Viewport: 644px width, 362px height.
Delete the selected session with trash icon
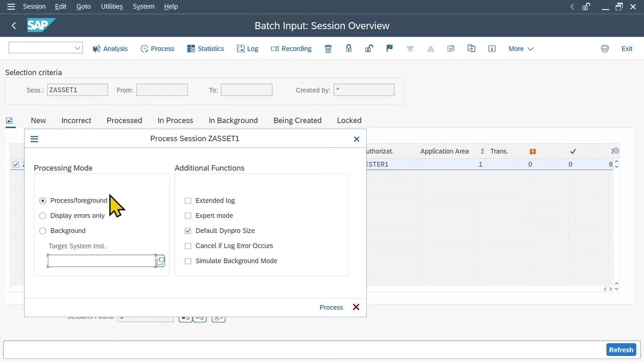click(x=328, y=48)
